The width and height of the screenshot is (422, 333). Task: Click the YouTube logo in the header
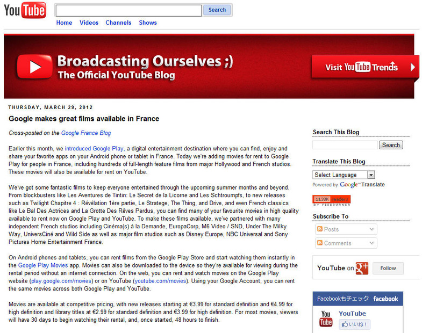click(25, 10)
